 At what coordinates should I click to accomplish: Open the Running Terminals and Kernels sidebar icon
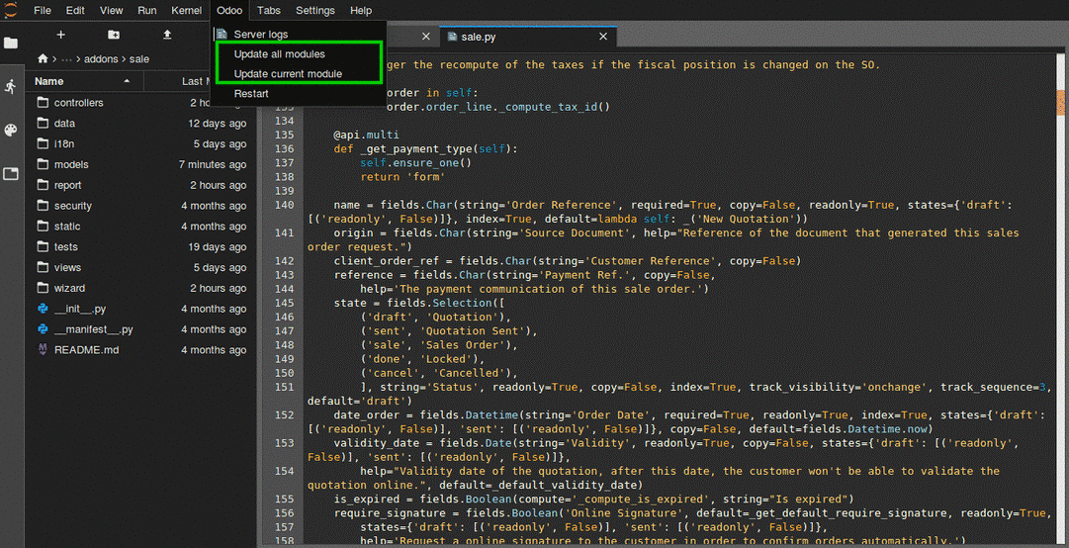pos(11,87)
